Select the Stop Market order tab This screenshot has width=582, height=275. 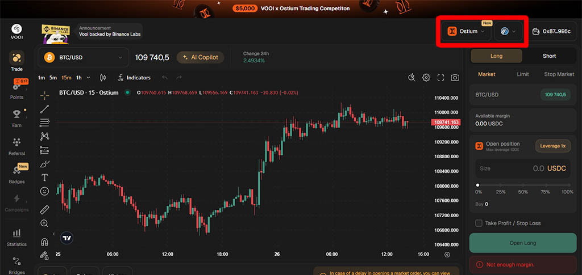(x=559, y=74)
